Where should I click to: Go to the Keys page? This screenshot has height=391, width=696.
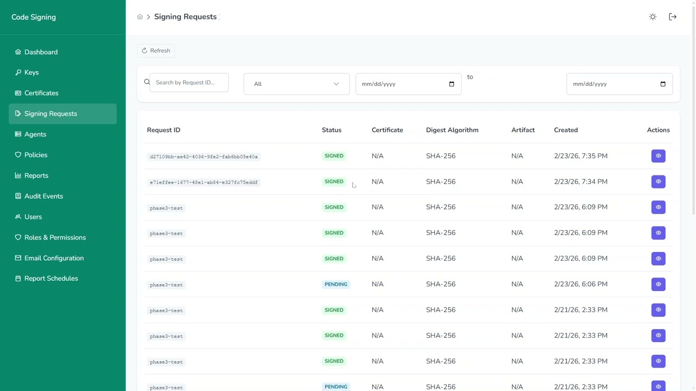pyautogui.click(x=63, y=73)
